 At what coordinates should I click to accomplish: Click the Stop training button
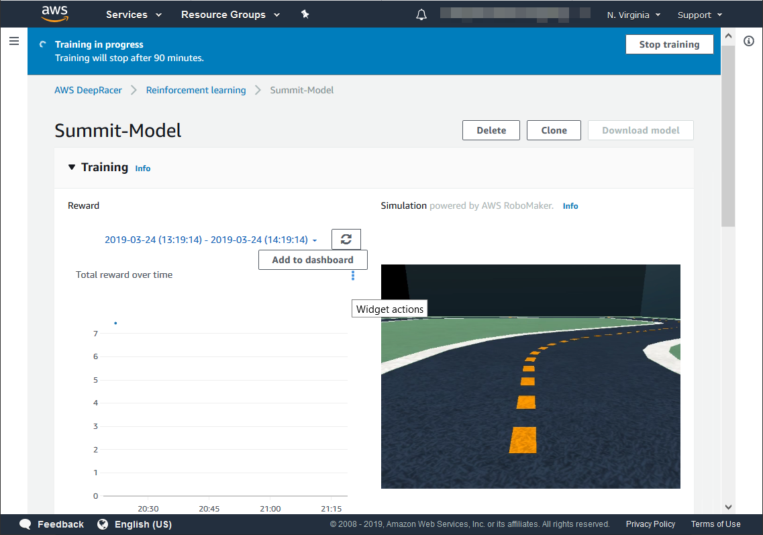669,44
